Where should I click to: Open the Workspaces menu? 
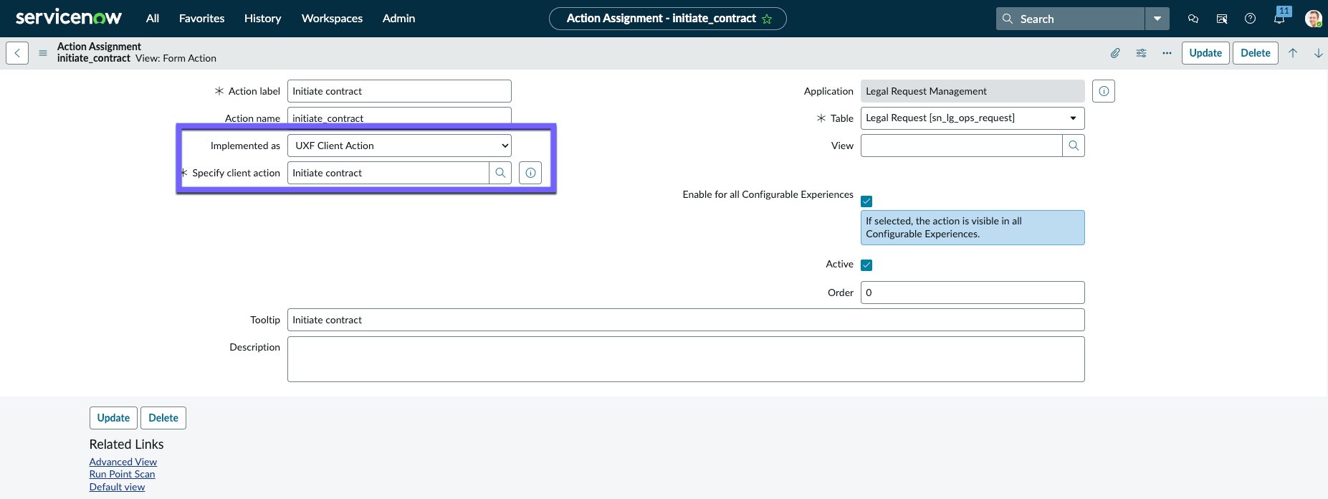click(332, 19)
